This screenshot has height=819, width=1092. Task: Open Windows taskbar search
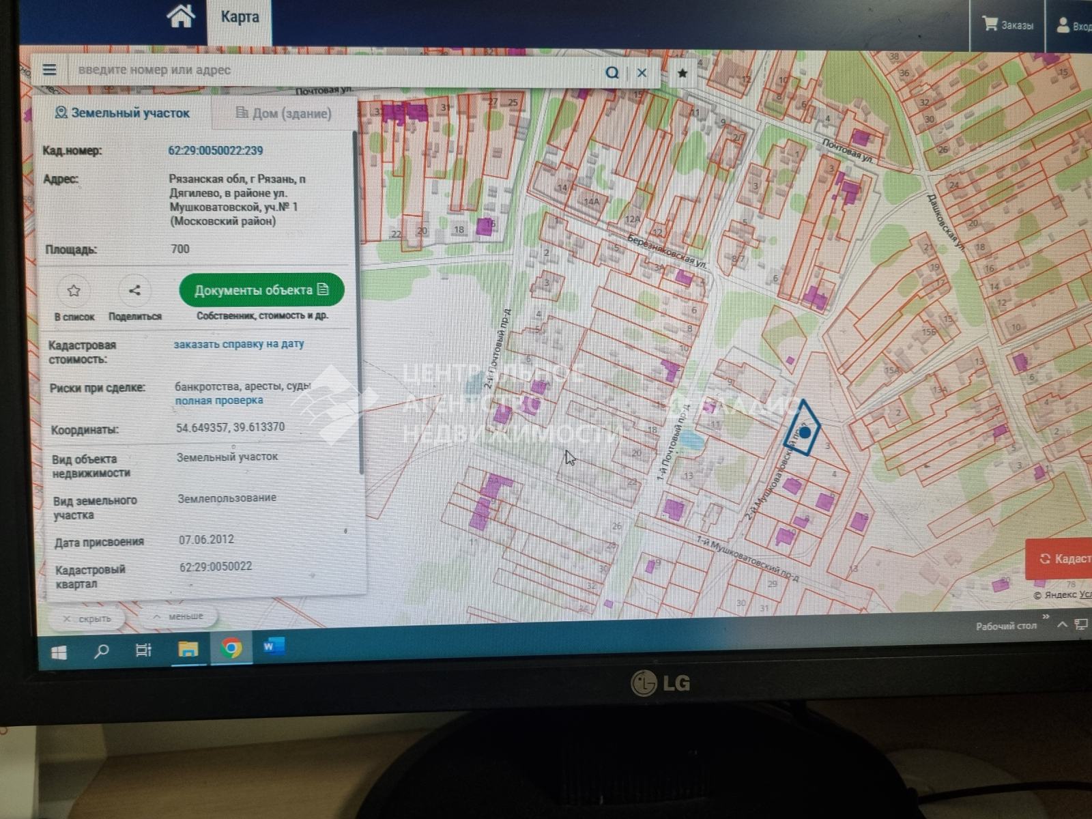(x=102, y=651)
